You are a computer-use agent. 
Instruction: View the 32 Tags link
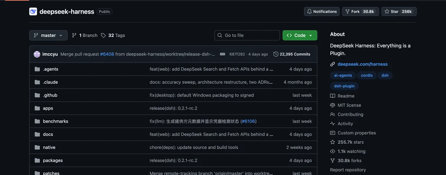pyautogui.click(x=113, y=35)
